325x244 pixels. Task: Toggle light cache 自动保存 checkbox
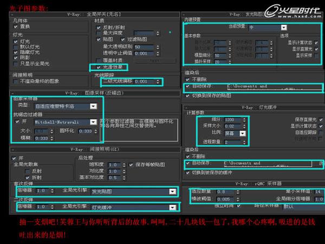pos(187,163)
